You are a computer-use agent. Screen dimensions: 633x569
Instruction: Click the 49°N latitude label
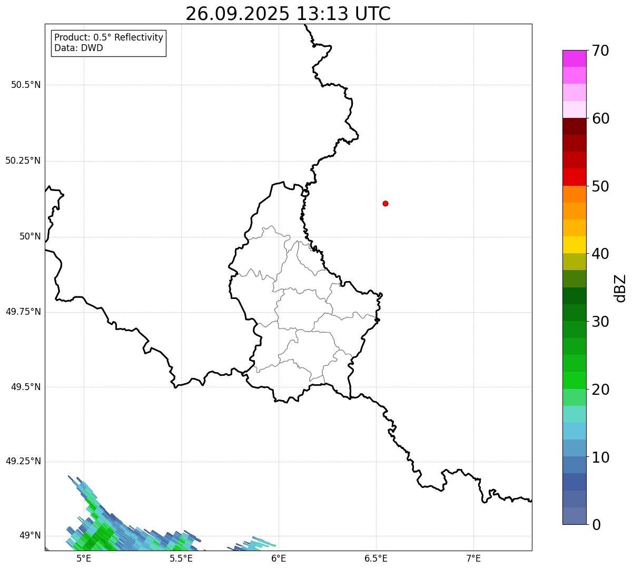[30, 536]
